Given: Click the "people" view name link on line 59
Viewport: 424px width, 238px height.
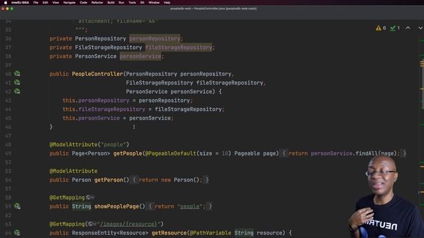Looking at the screenshot, I should [189, 206].
